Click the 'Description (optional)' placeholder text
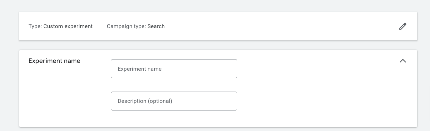 click(x=145, y=101)
